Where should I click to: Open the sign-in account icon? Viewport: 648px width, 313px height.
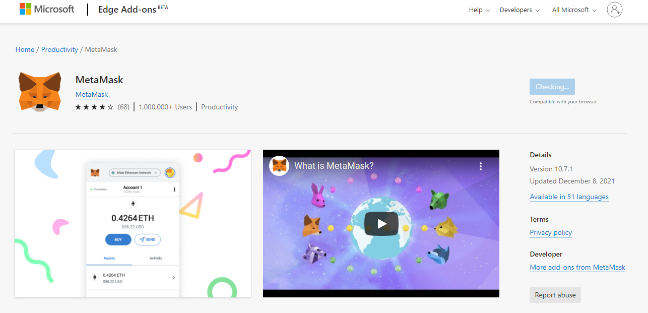(615, 10)
